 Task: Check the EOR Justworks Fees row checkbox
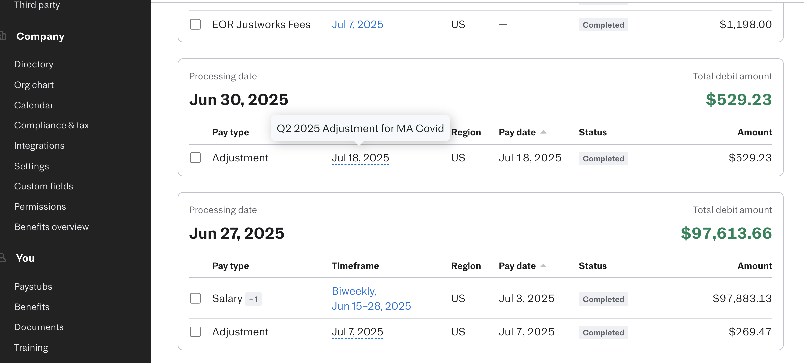[195, 24]
